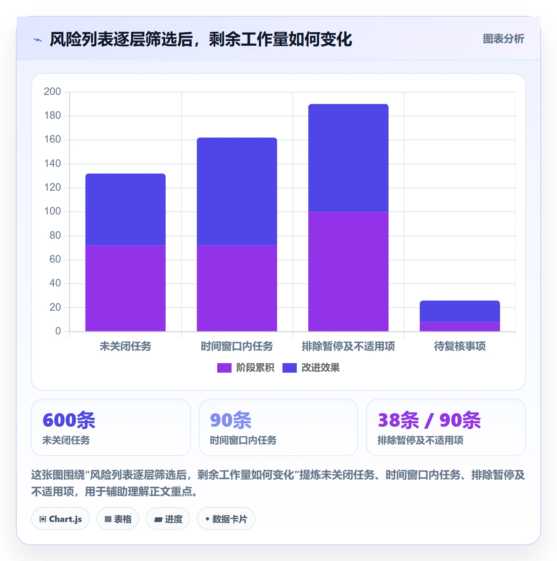Screen dimensions: 557x561
Task: Click the 未关闭任务 x-axis label
Action: pos(125,346)
